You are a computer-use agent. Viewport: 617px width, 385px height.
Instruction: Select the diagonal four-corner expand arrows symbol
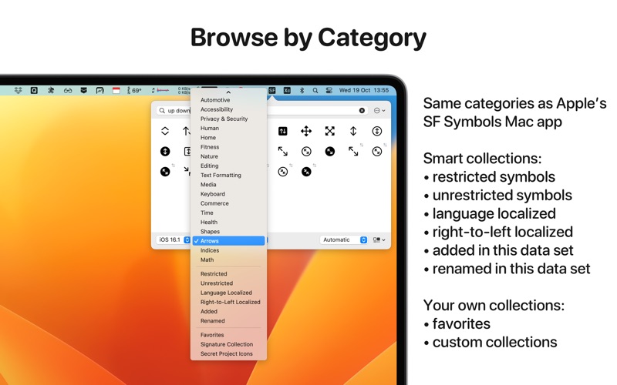tap(330, 131)
